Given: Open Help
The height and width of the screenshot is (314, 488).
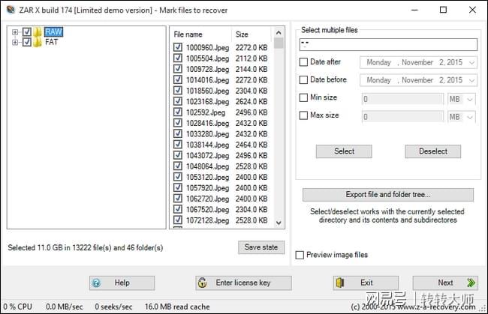Looking at the screenshot, I should pyautogui.click(x=122, y=283).
